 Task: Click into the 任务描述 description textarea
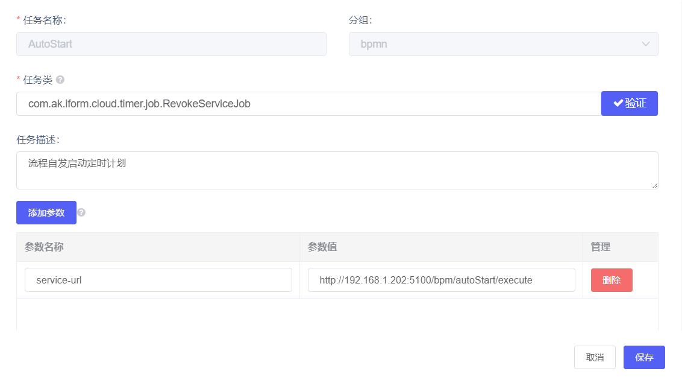(337, 170)
